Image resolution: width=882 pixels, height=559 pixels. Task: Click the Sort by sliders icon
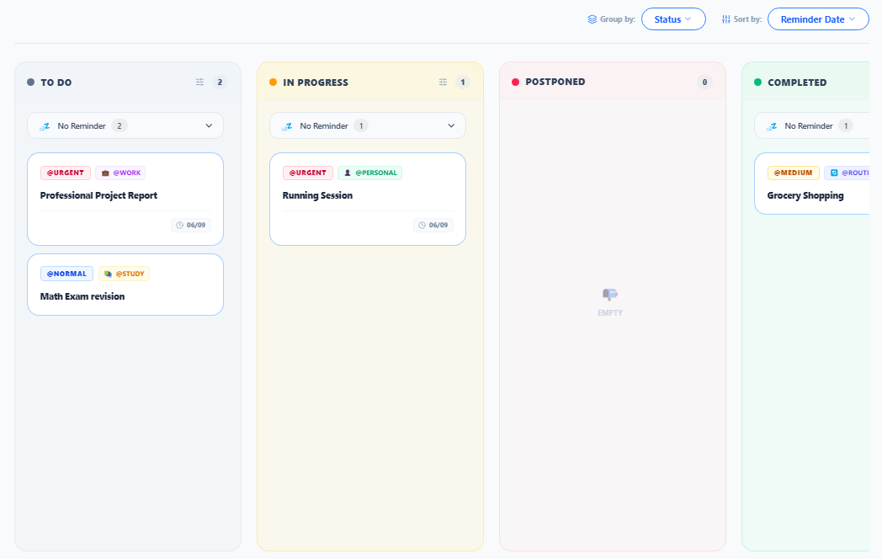[x=726, y=19]
